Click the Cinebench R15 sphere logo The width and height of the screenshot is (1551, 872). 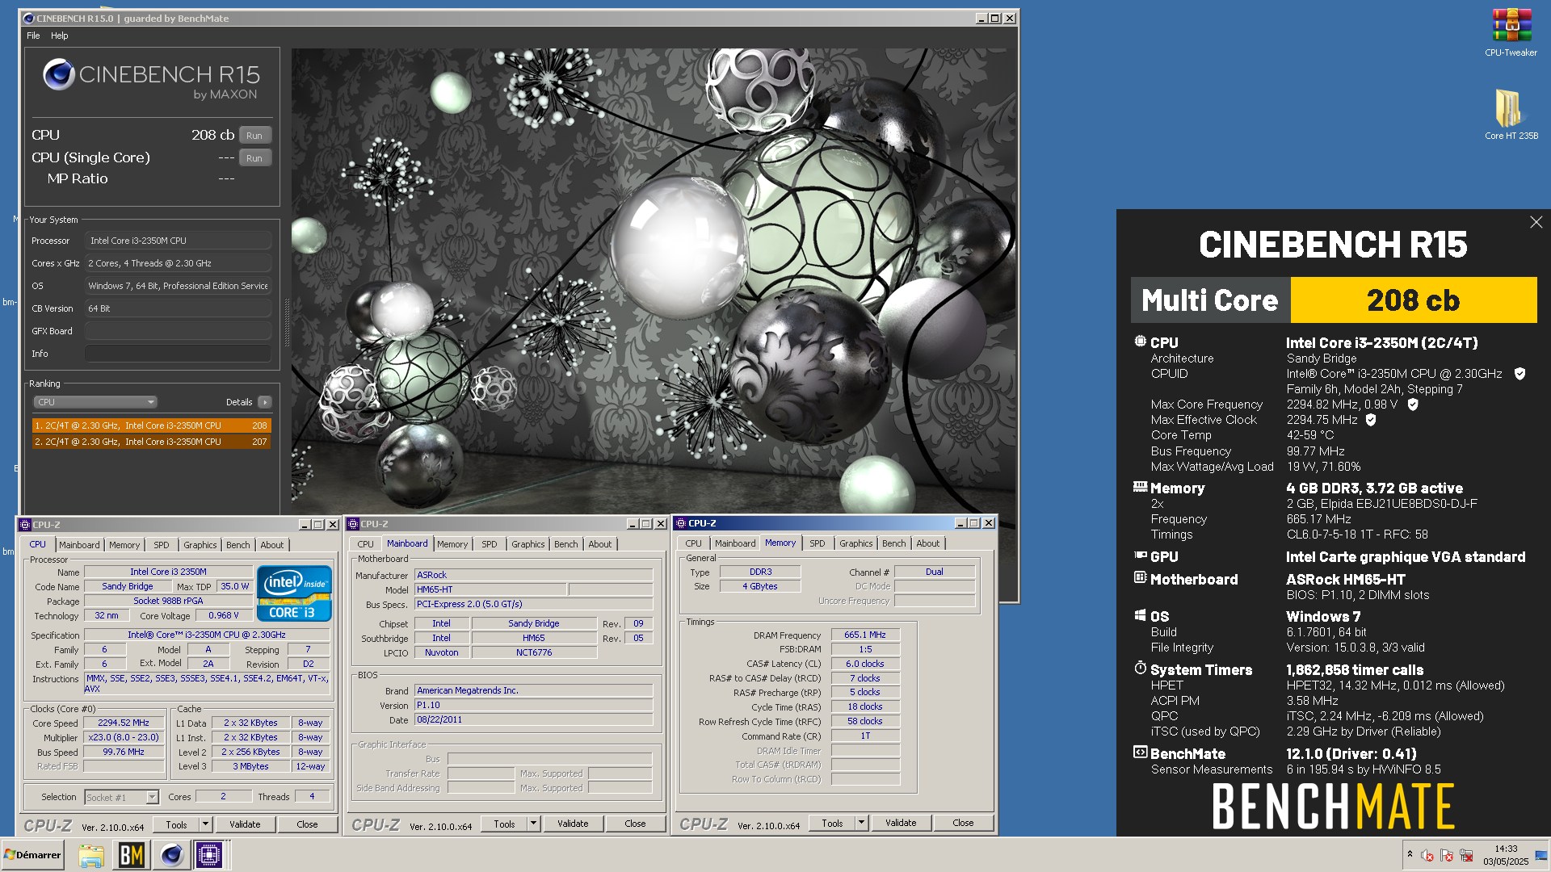coord(59,74)
